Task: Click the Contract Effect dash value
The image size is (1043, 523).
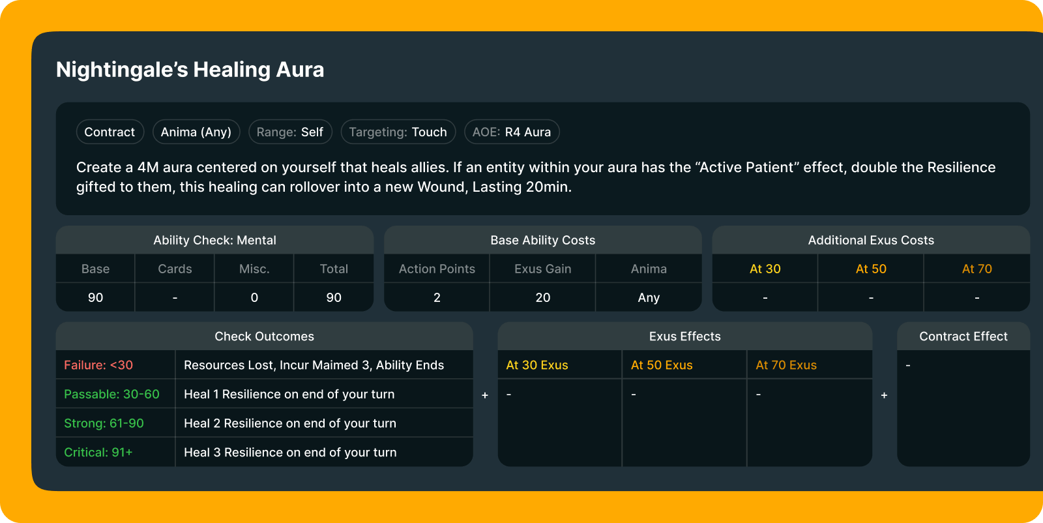Action: [908, 365]
